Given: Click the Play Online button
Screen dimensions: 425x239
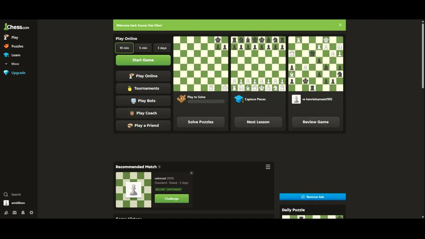Looking at the screenshot, I should click(x=143, y=76).
